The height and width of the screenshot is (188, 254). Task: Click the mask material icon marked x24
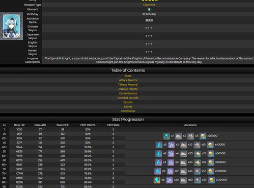pyautogui.click(x=197, y=180)
